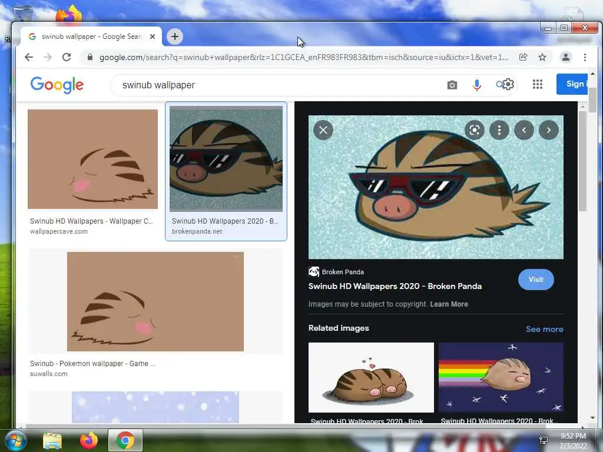
Task: Open suwalls Swinub Pokemon wallpaper thumbnail
Action: click(x=155, y=301)
